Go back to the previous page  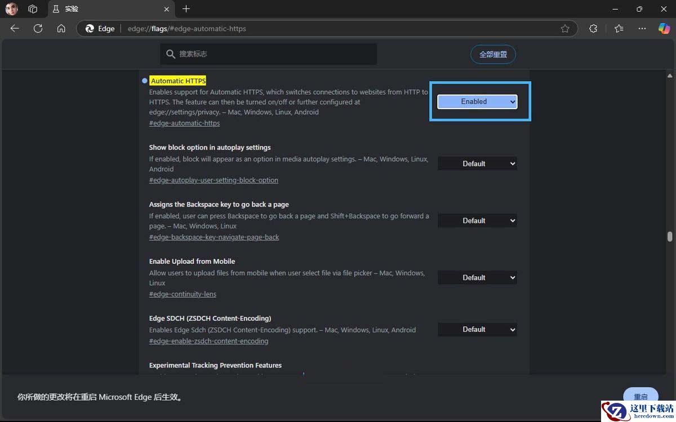15,28
